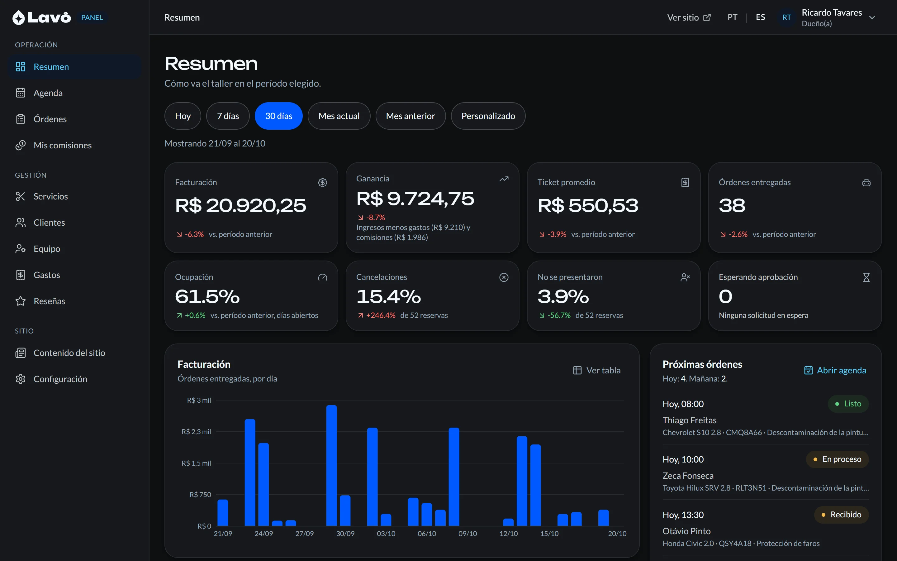Click the Recibido status badge
This screenshot has height=561, width=897.
[841, 515]
